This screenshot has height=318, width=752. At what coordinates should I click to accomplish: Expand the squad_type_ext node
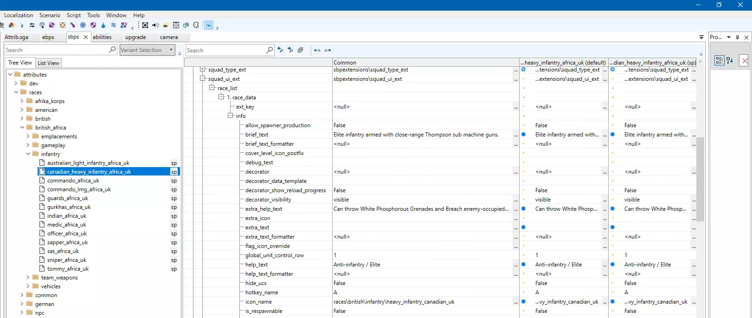(x=203, y=70)
